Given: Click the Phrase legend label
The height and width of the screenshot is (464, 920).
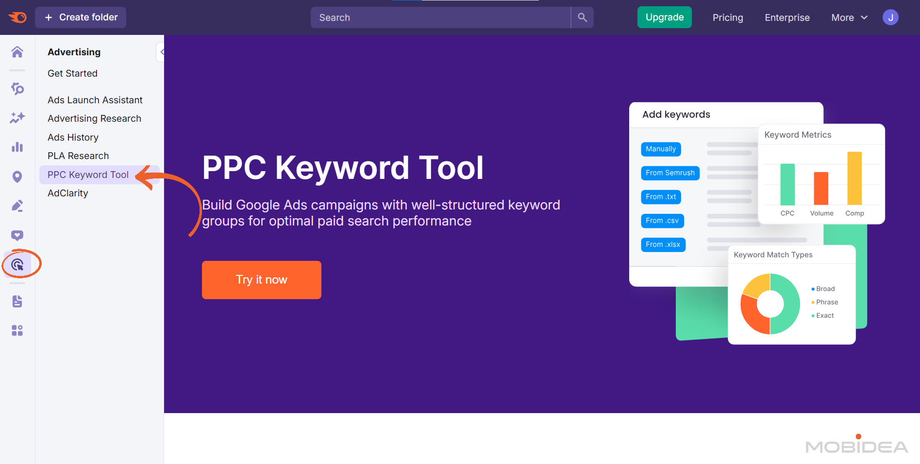Looking at the screenshot, I should [x=827, y=302].
